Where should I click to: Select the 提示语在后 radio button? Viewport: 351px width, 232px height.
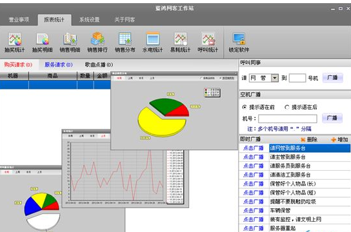[286, 107]
